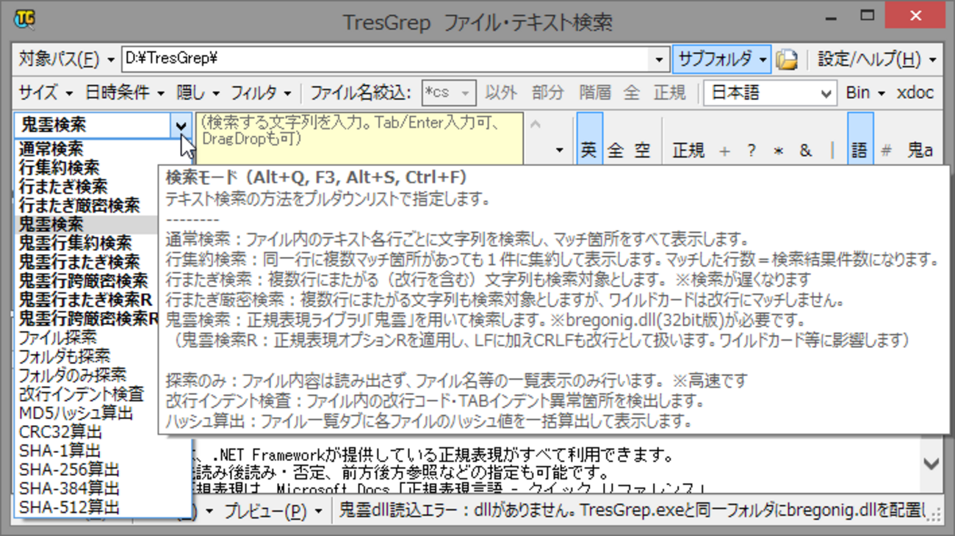Image resolution: width=955 pixels, height=536 pixels.
Task: Click the 部分 filename filter option
Action: (548, 93)
